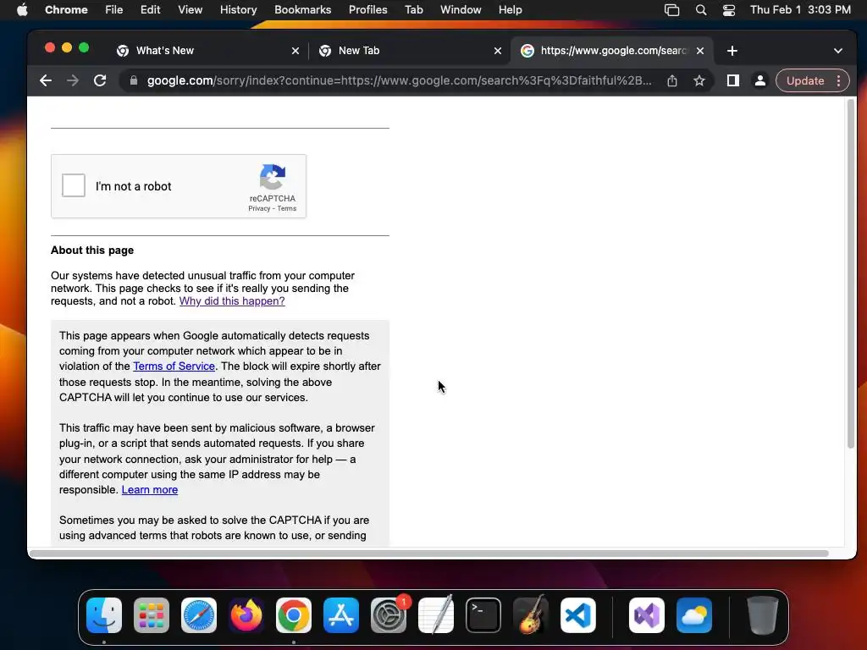Click the browser forward arrow
The width and height of the screenshot is (867, 650).
(x=73, y=80)
